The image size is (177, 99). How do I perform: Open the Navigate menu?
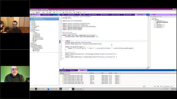(50, 10)
